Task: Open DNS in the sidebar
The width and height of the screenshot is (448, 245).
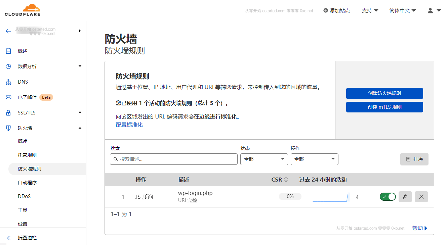Action: [23, 82]
